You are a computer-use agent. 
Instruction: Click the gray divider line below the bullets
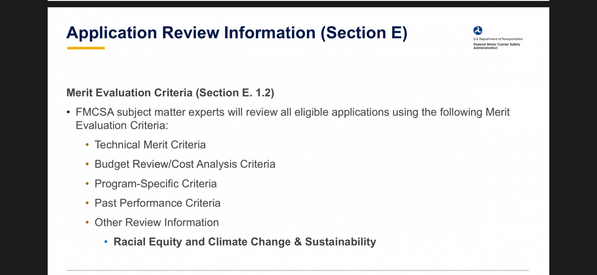point(298,270)
